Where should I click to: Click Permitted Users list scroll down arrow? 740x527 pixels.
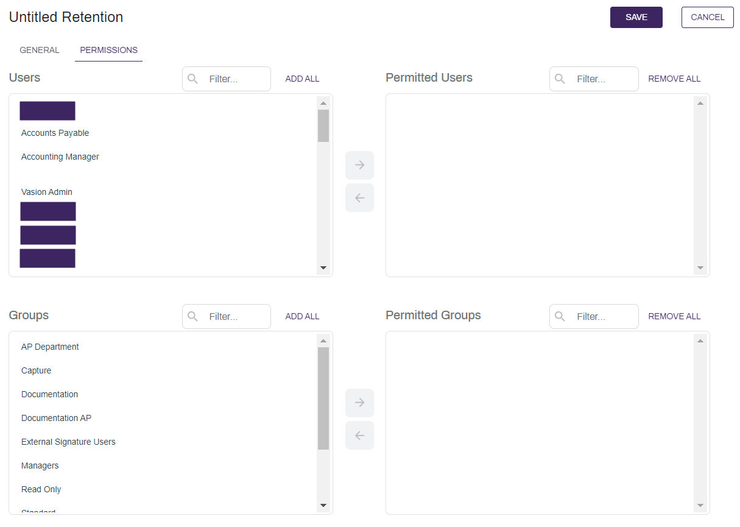click(700, 267)
